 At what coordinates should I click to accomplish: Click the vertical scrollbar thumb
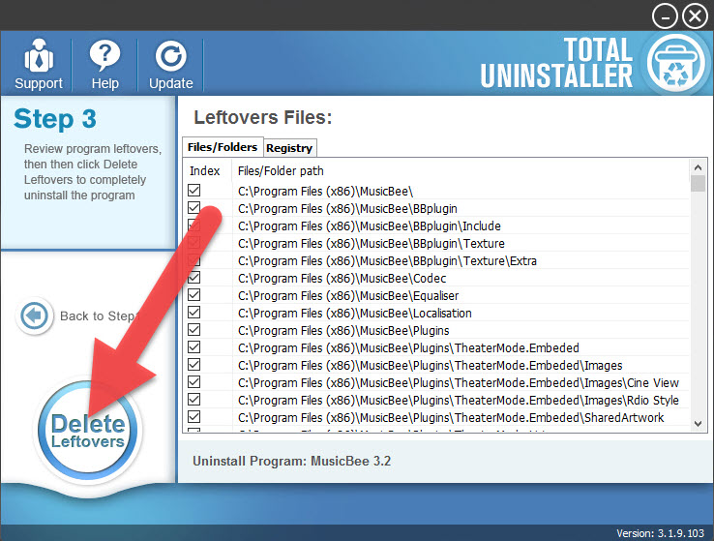click(698, 184)
